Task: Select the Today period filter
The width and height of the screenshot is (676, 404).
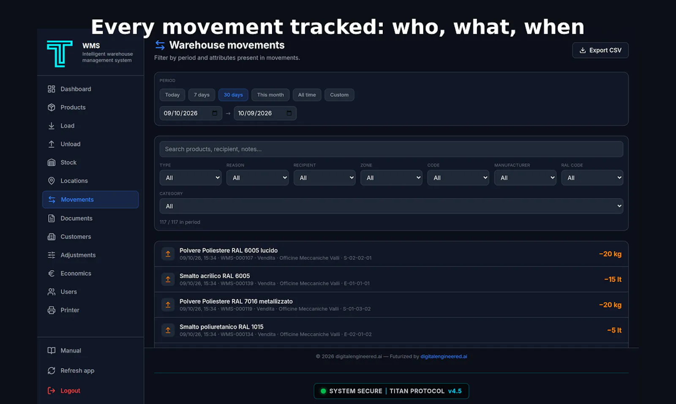Action: click(x=172, y=95)
